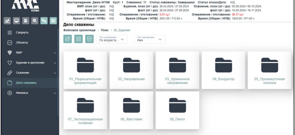Image resolution: width=295 pixels, height=135 pixels.
Task: Switch to grid view with four-squares button
Action: pyautogui.click(x=78, y=39)
